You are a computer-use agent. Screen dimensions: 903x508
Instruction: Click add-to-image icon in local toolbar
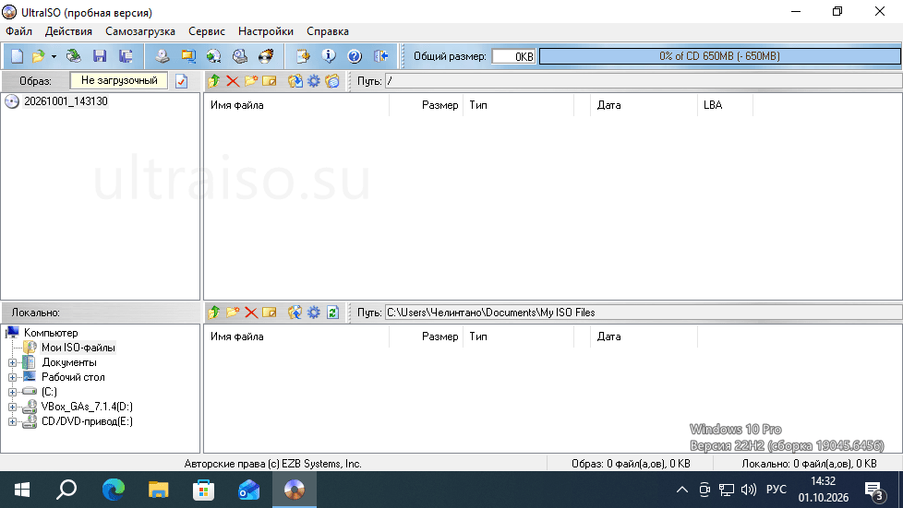click(295, 313)
